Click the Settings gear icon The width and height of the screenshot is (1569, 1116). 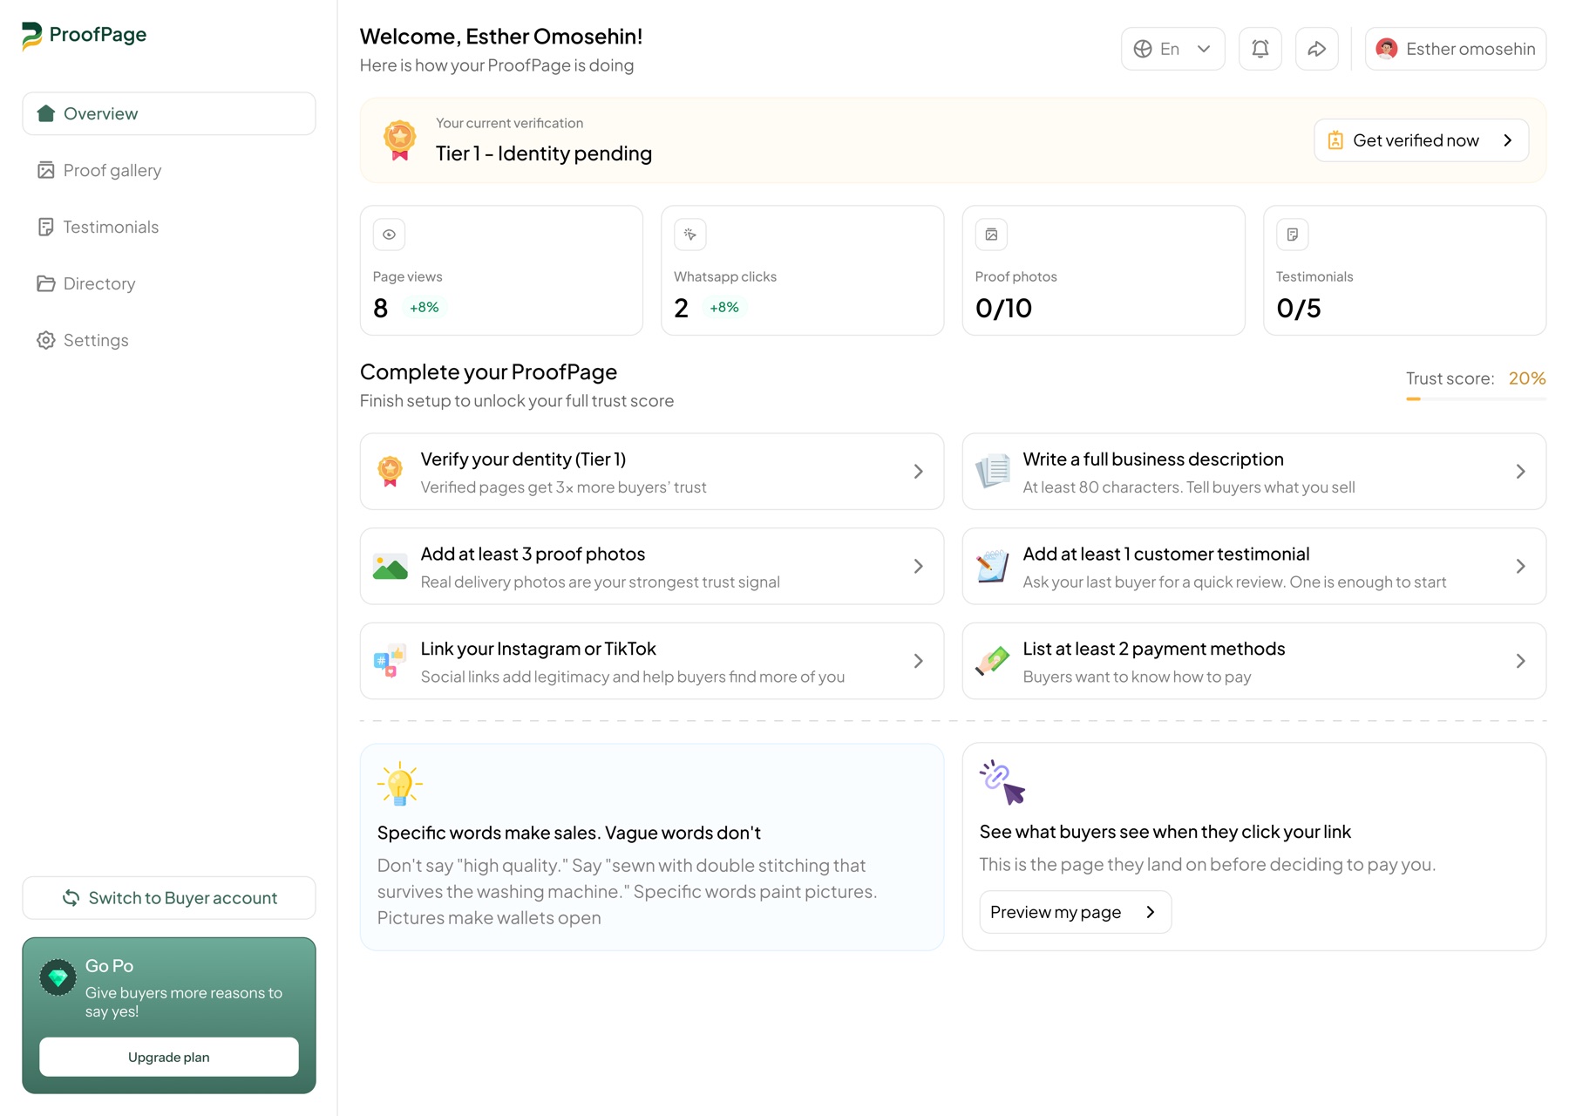point(46,340)
